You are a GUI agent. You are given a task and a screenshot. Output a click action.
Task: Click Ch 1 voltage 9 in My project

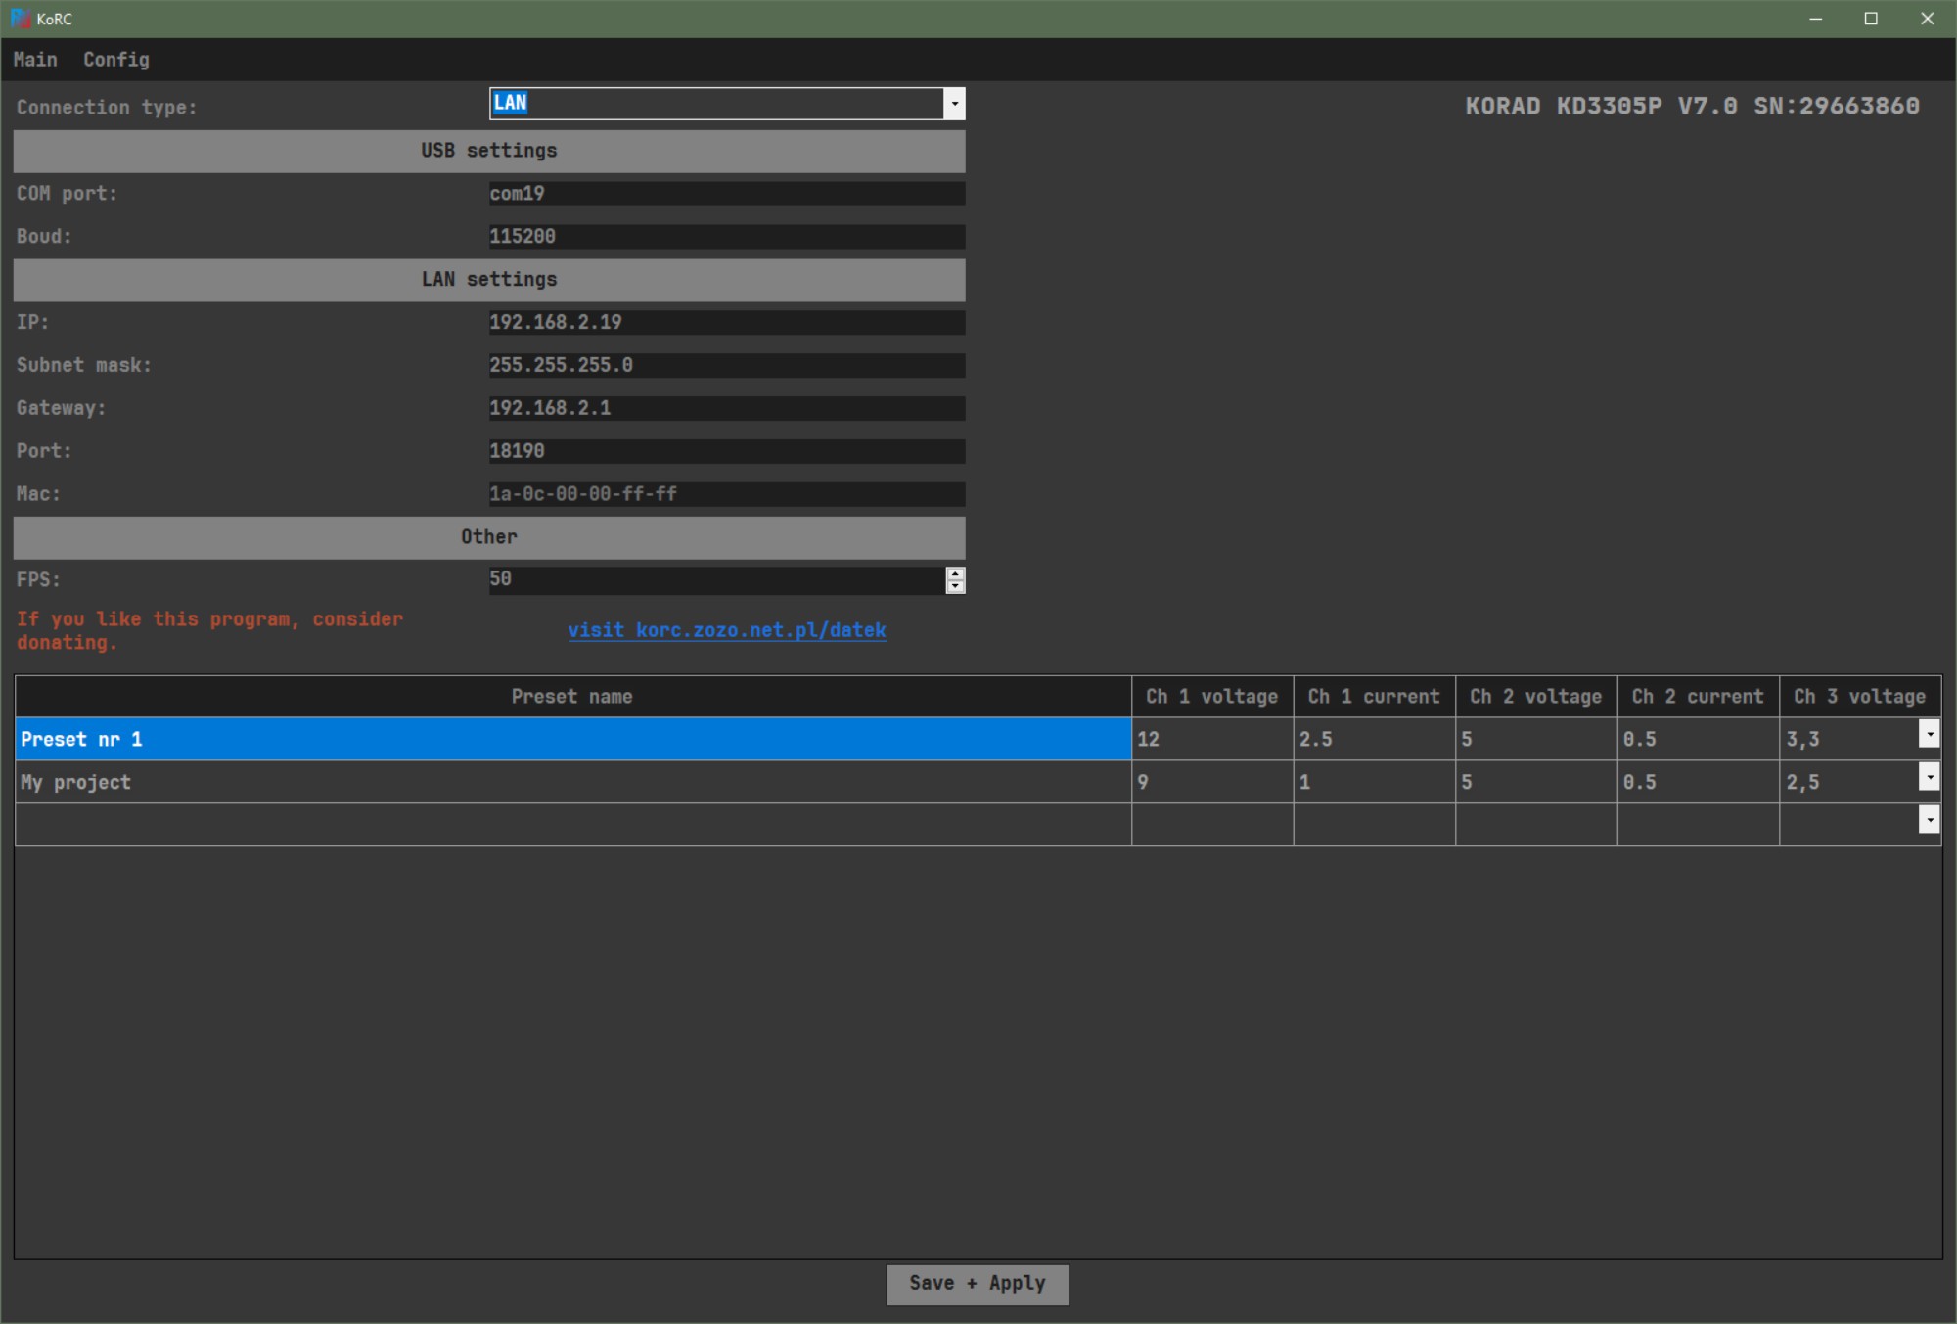[x=1212, y=782]
